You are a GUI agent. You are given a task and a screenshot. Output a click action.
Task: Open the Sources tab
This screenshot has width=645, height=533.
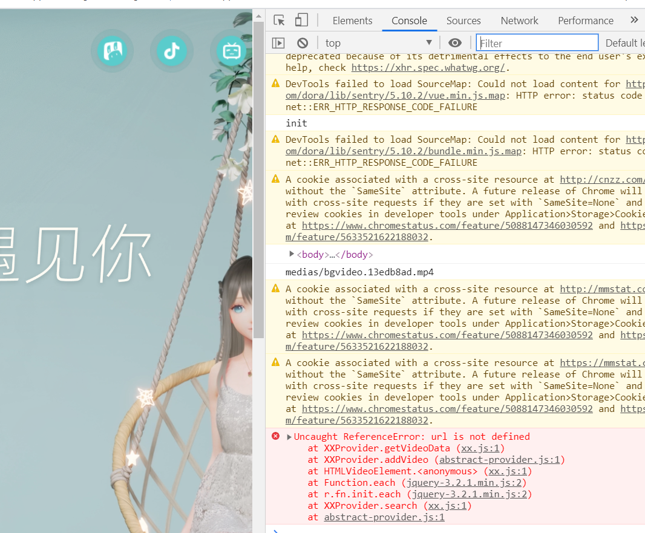pos(463,21)
